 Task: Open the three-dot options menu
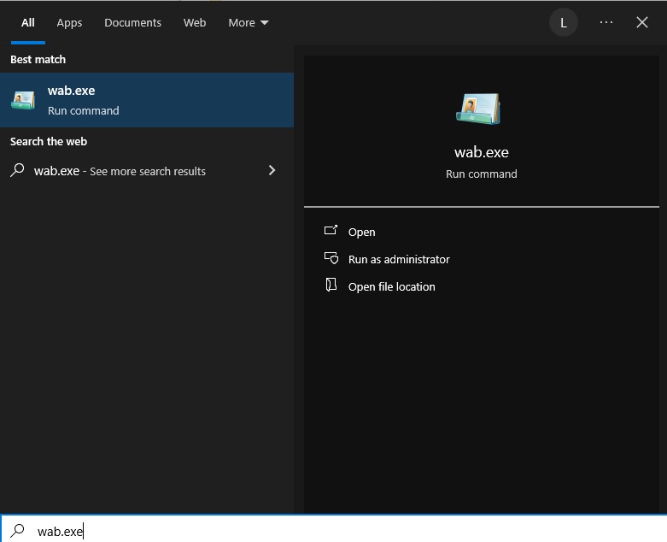[606, 23]
